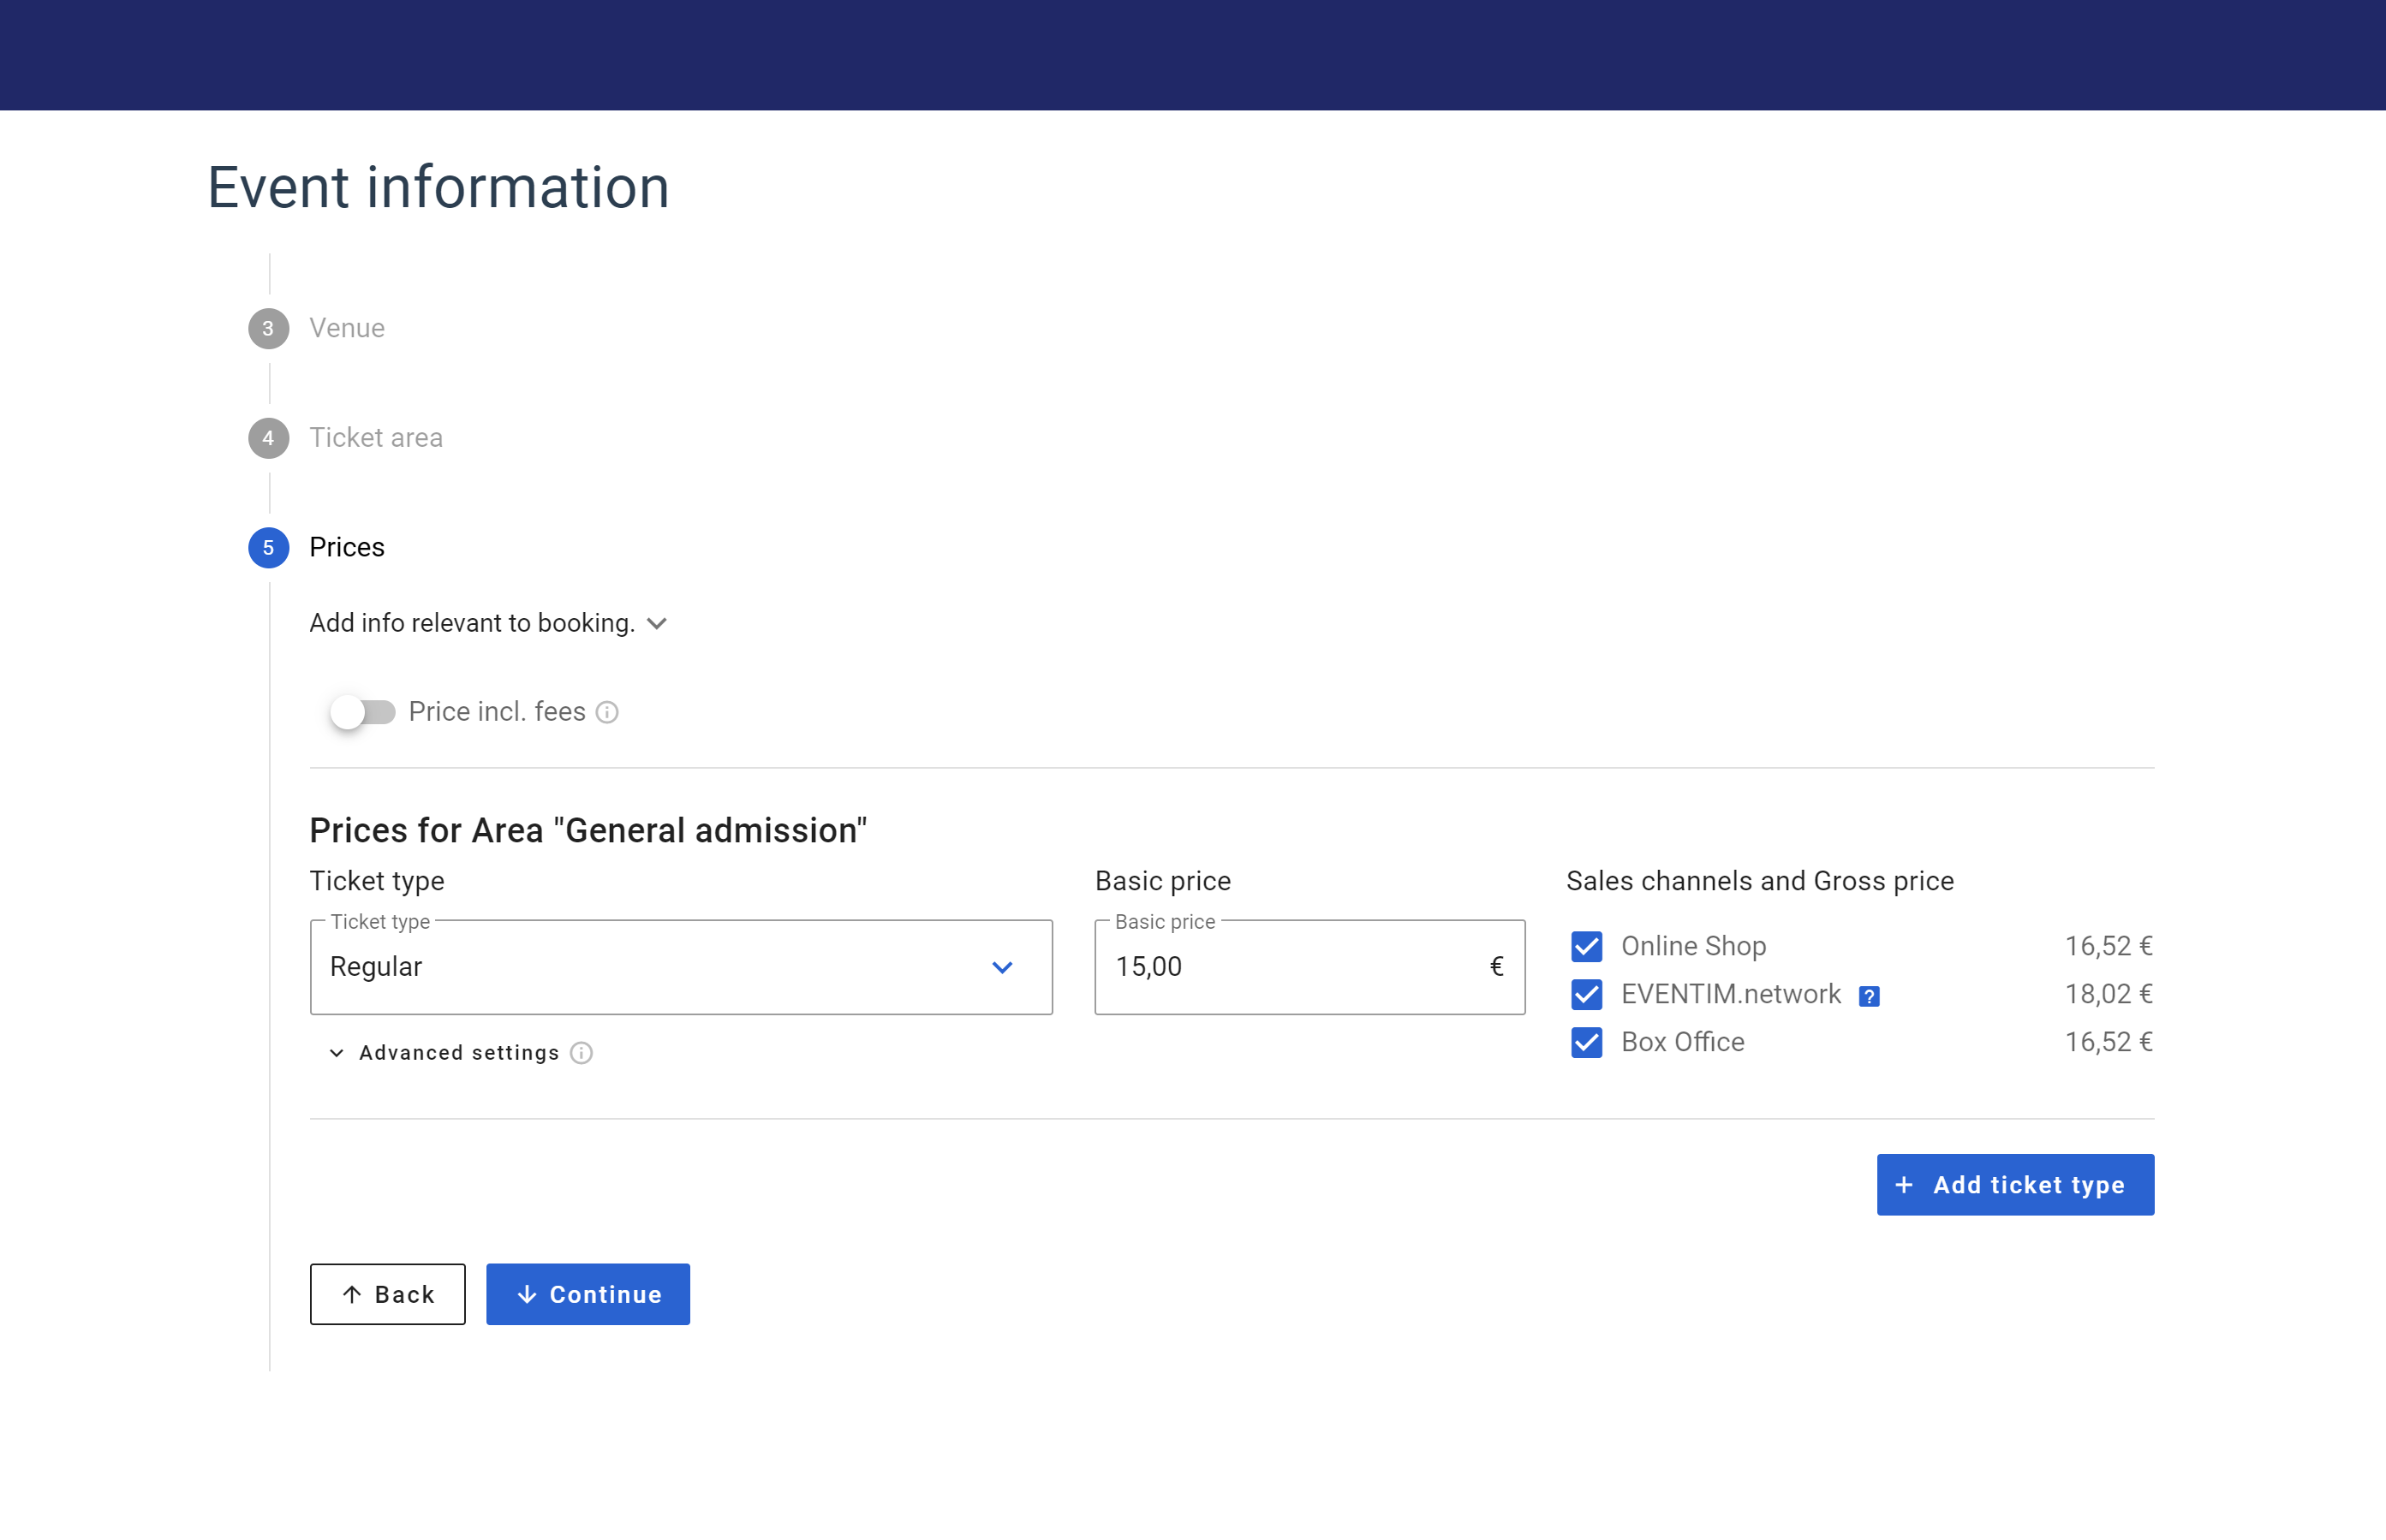
Task: Open the Ticket area step label
Action: point(375,438)
